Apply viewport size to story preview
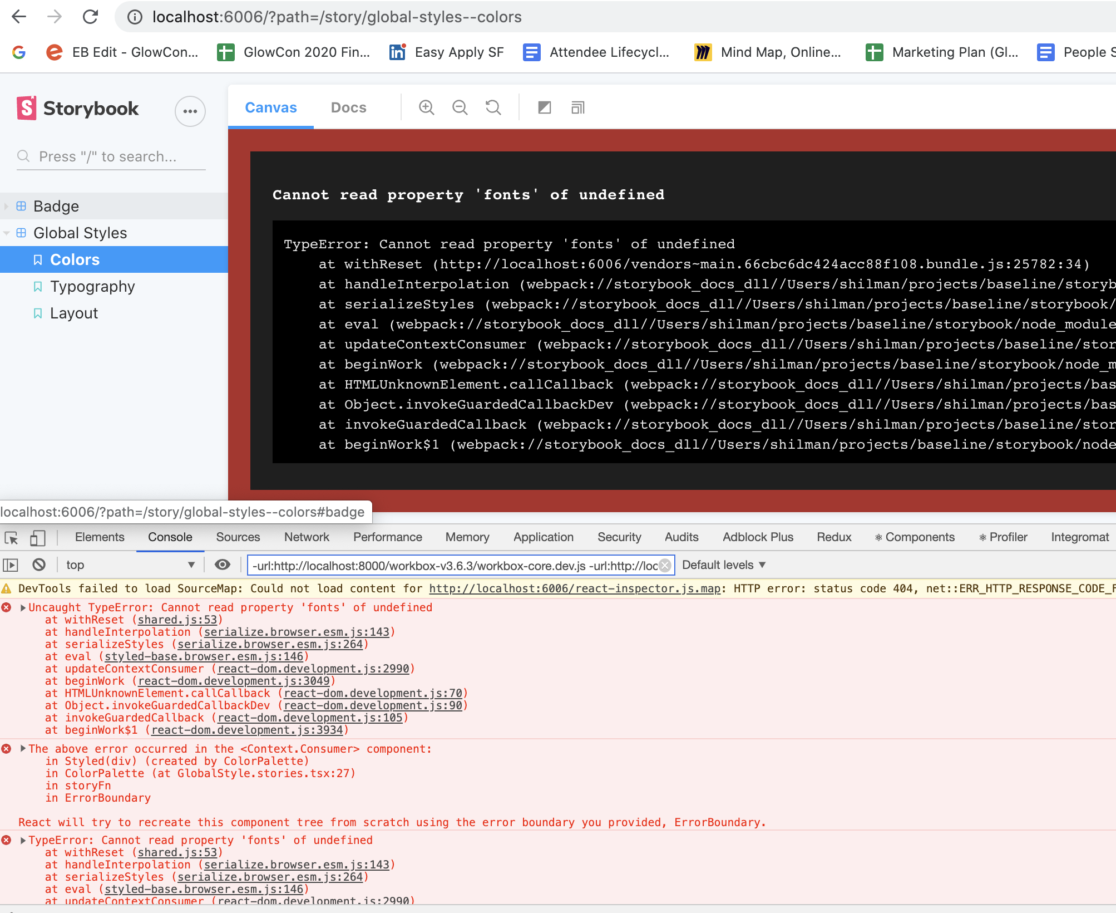This screenshot has height=913, width=1116. (577, 107)
